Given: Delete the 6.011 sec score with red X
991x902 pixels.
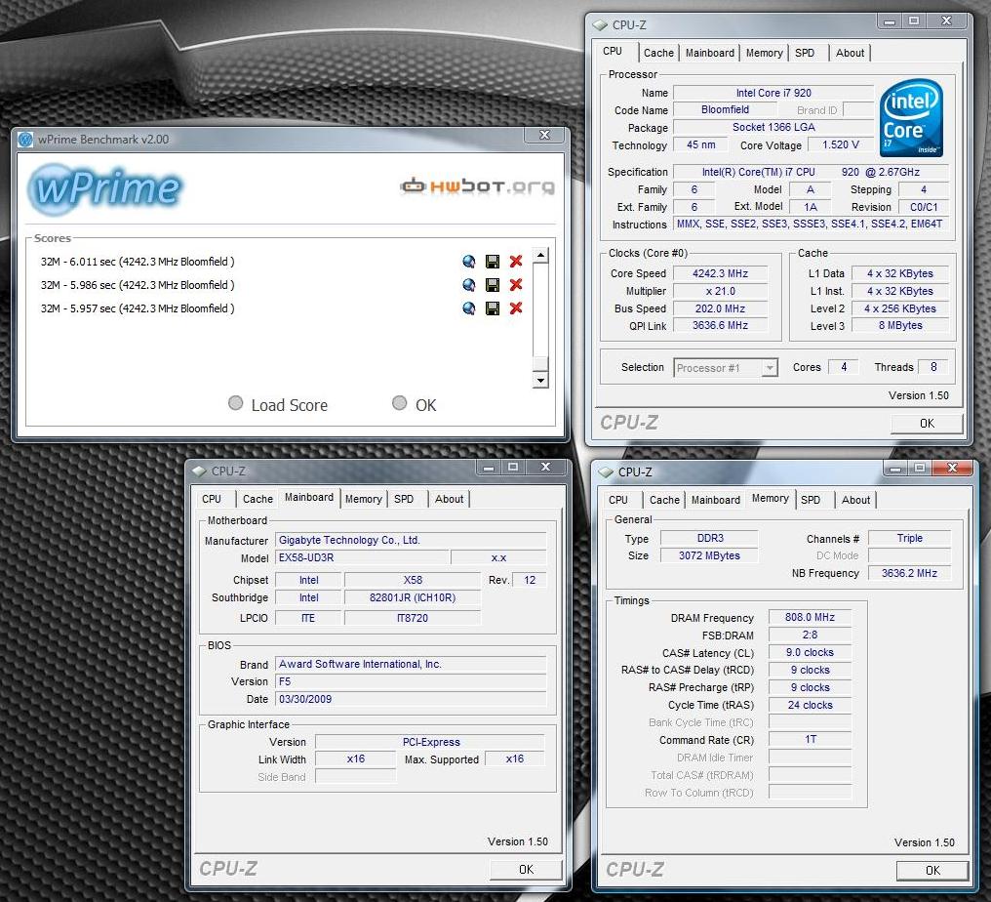Looking at the screenshot, I should coord(516,262).
